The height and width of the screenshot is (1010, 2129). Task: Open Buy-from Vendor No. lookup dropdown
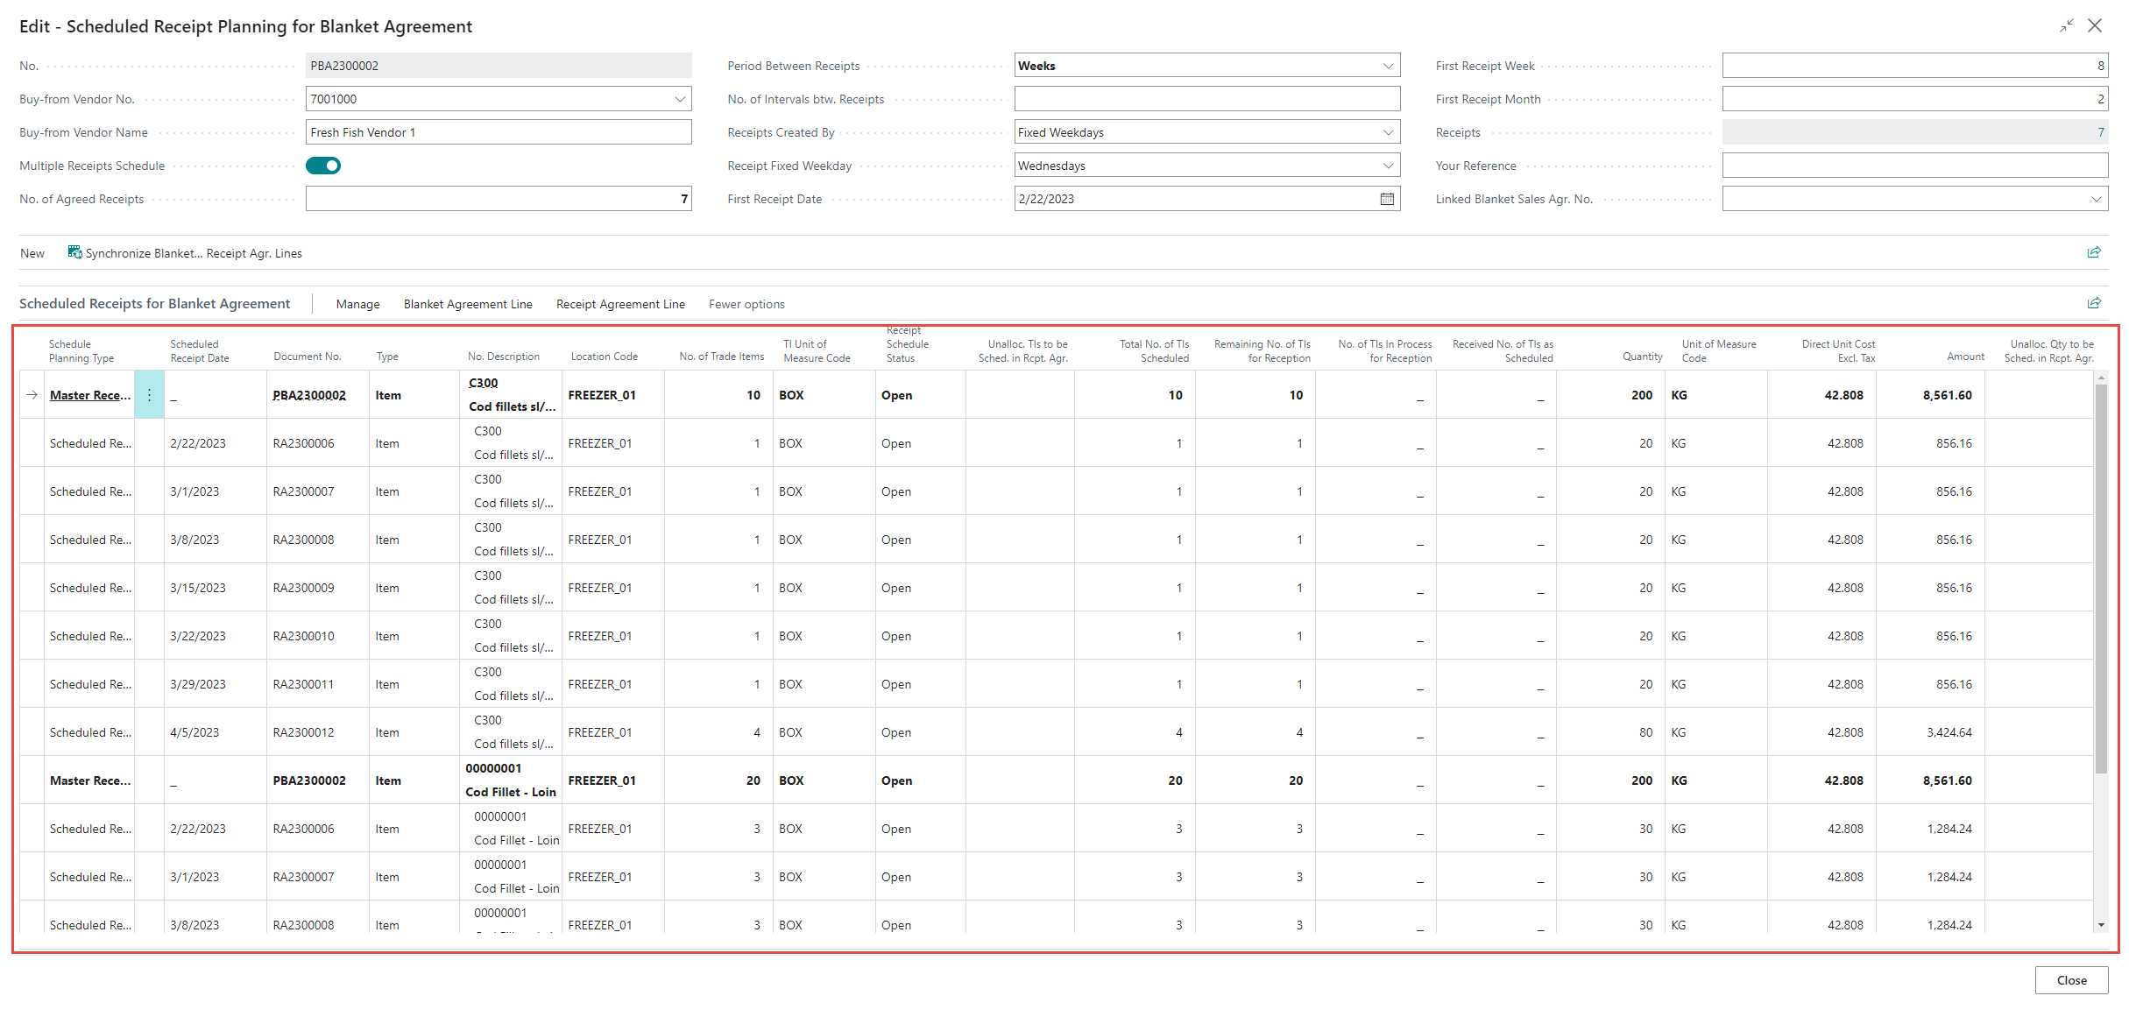click(x=680, y=99)
